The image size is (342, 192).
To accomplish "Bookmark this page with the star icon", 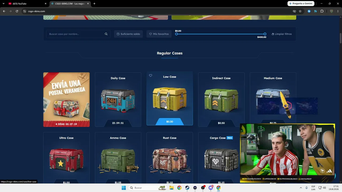I will pos(300,11).
